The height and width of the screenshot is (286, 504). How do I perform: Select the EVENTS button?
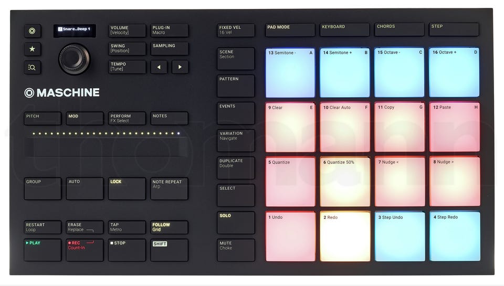pos(236,113)
